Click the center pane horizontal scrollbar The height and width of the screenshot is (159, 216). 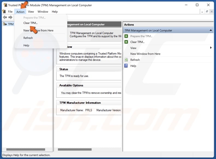[x=75, y=149]
